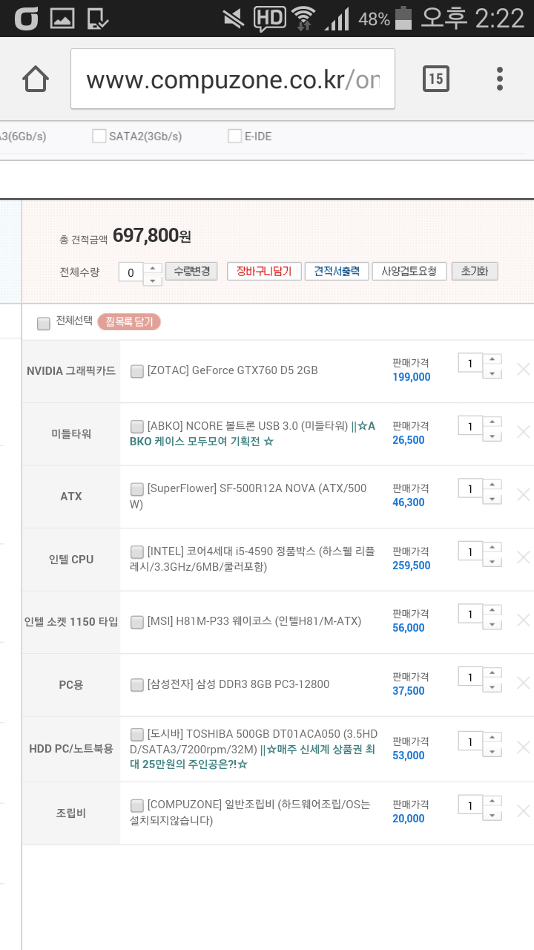534x950 pixels.
Task: Delete the ABKO NCORE case row with X
Action: [x=523, y=432]
